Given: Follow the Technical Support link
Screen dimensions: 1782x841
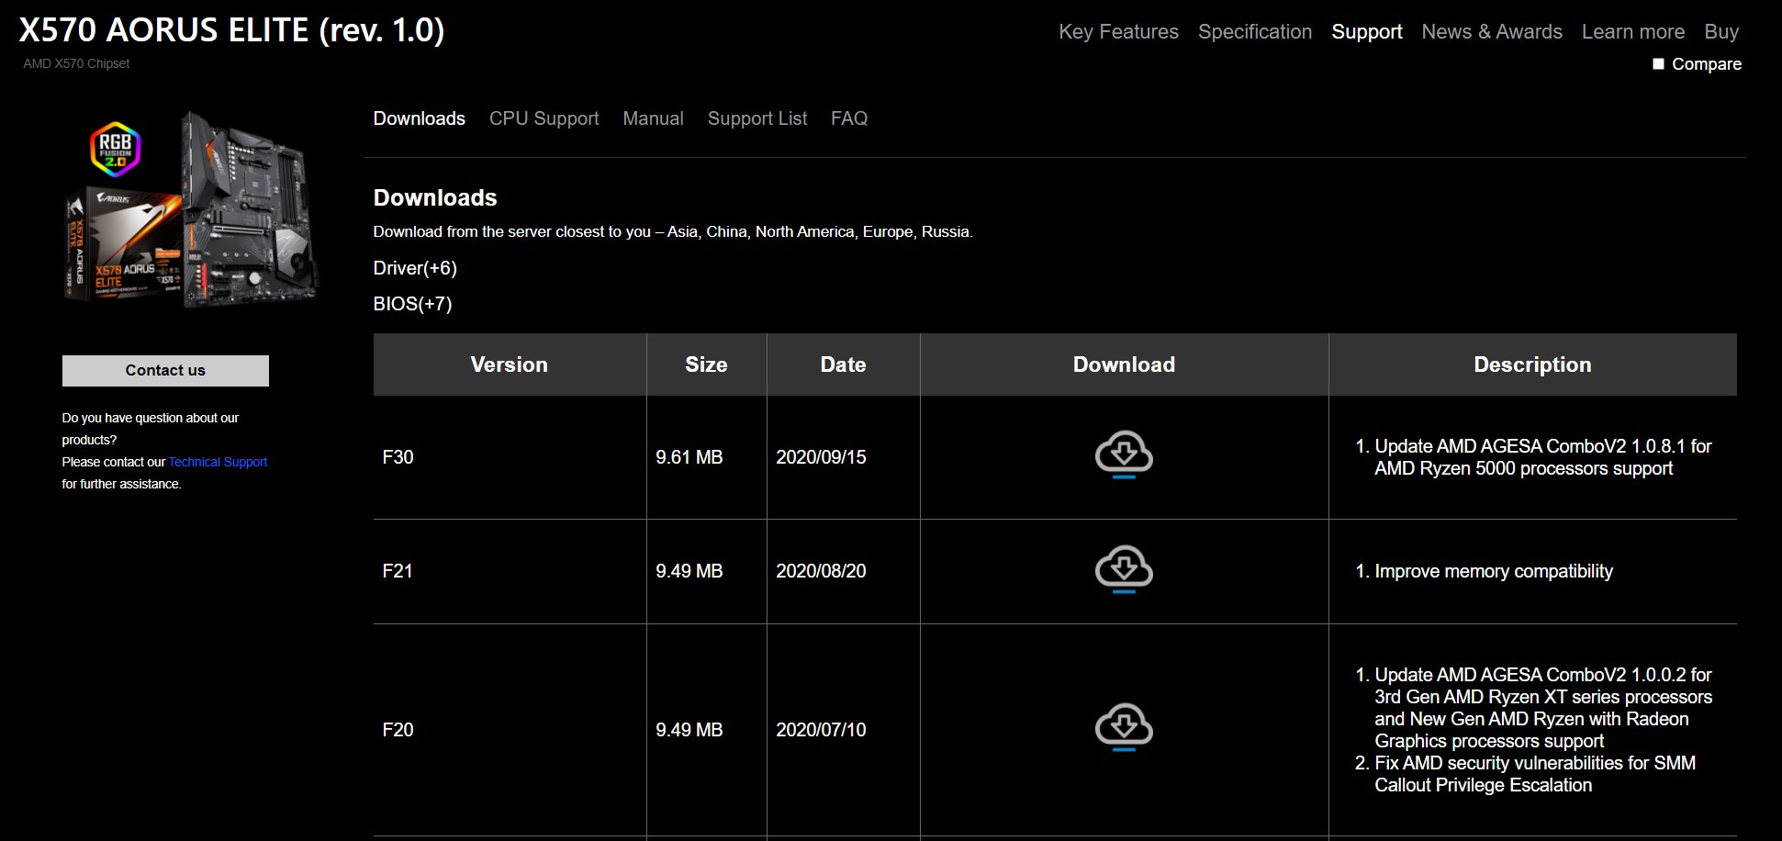Looking at the screenshot, I should pyautogui.click(x=218, y=462).
